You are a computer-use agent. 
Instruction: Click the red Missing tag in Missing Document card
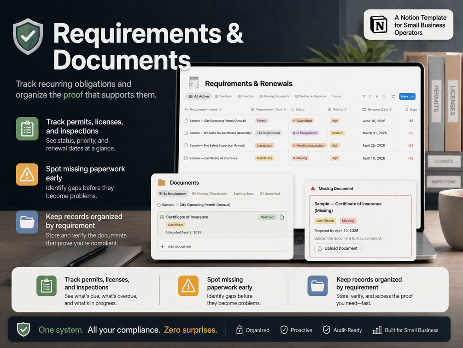pyautogui.click(x=348, y=221)
